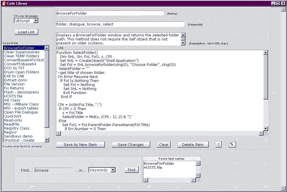This screenshot has width=287, height=192.
Task: Select the QuickSort snippet
Action: (x=13, y=116)
